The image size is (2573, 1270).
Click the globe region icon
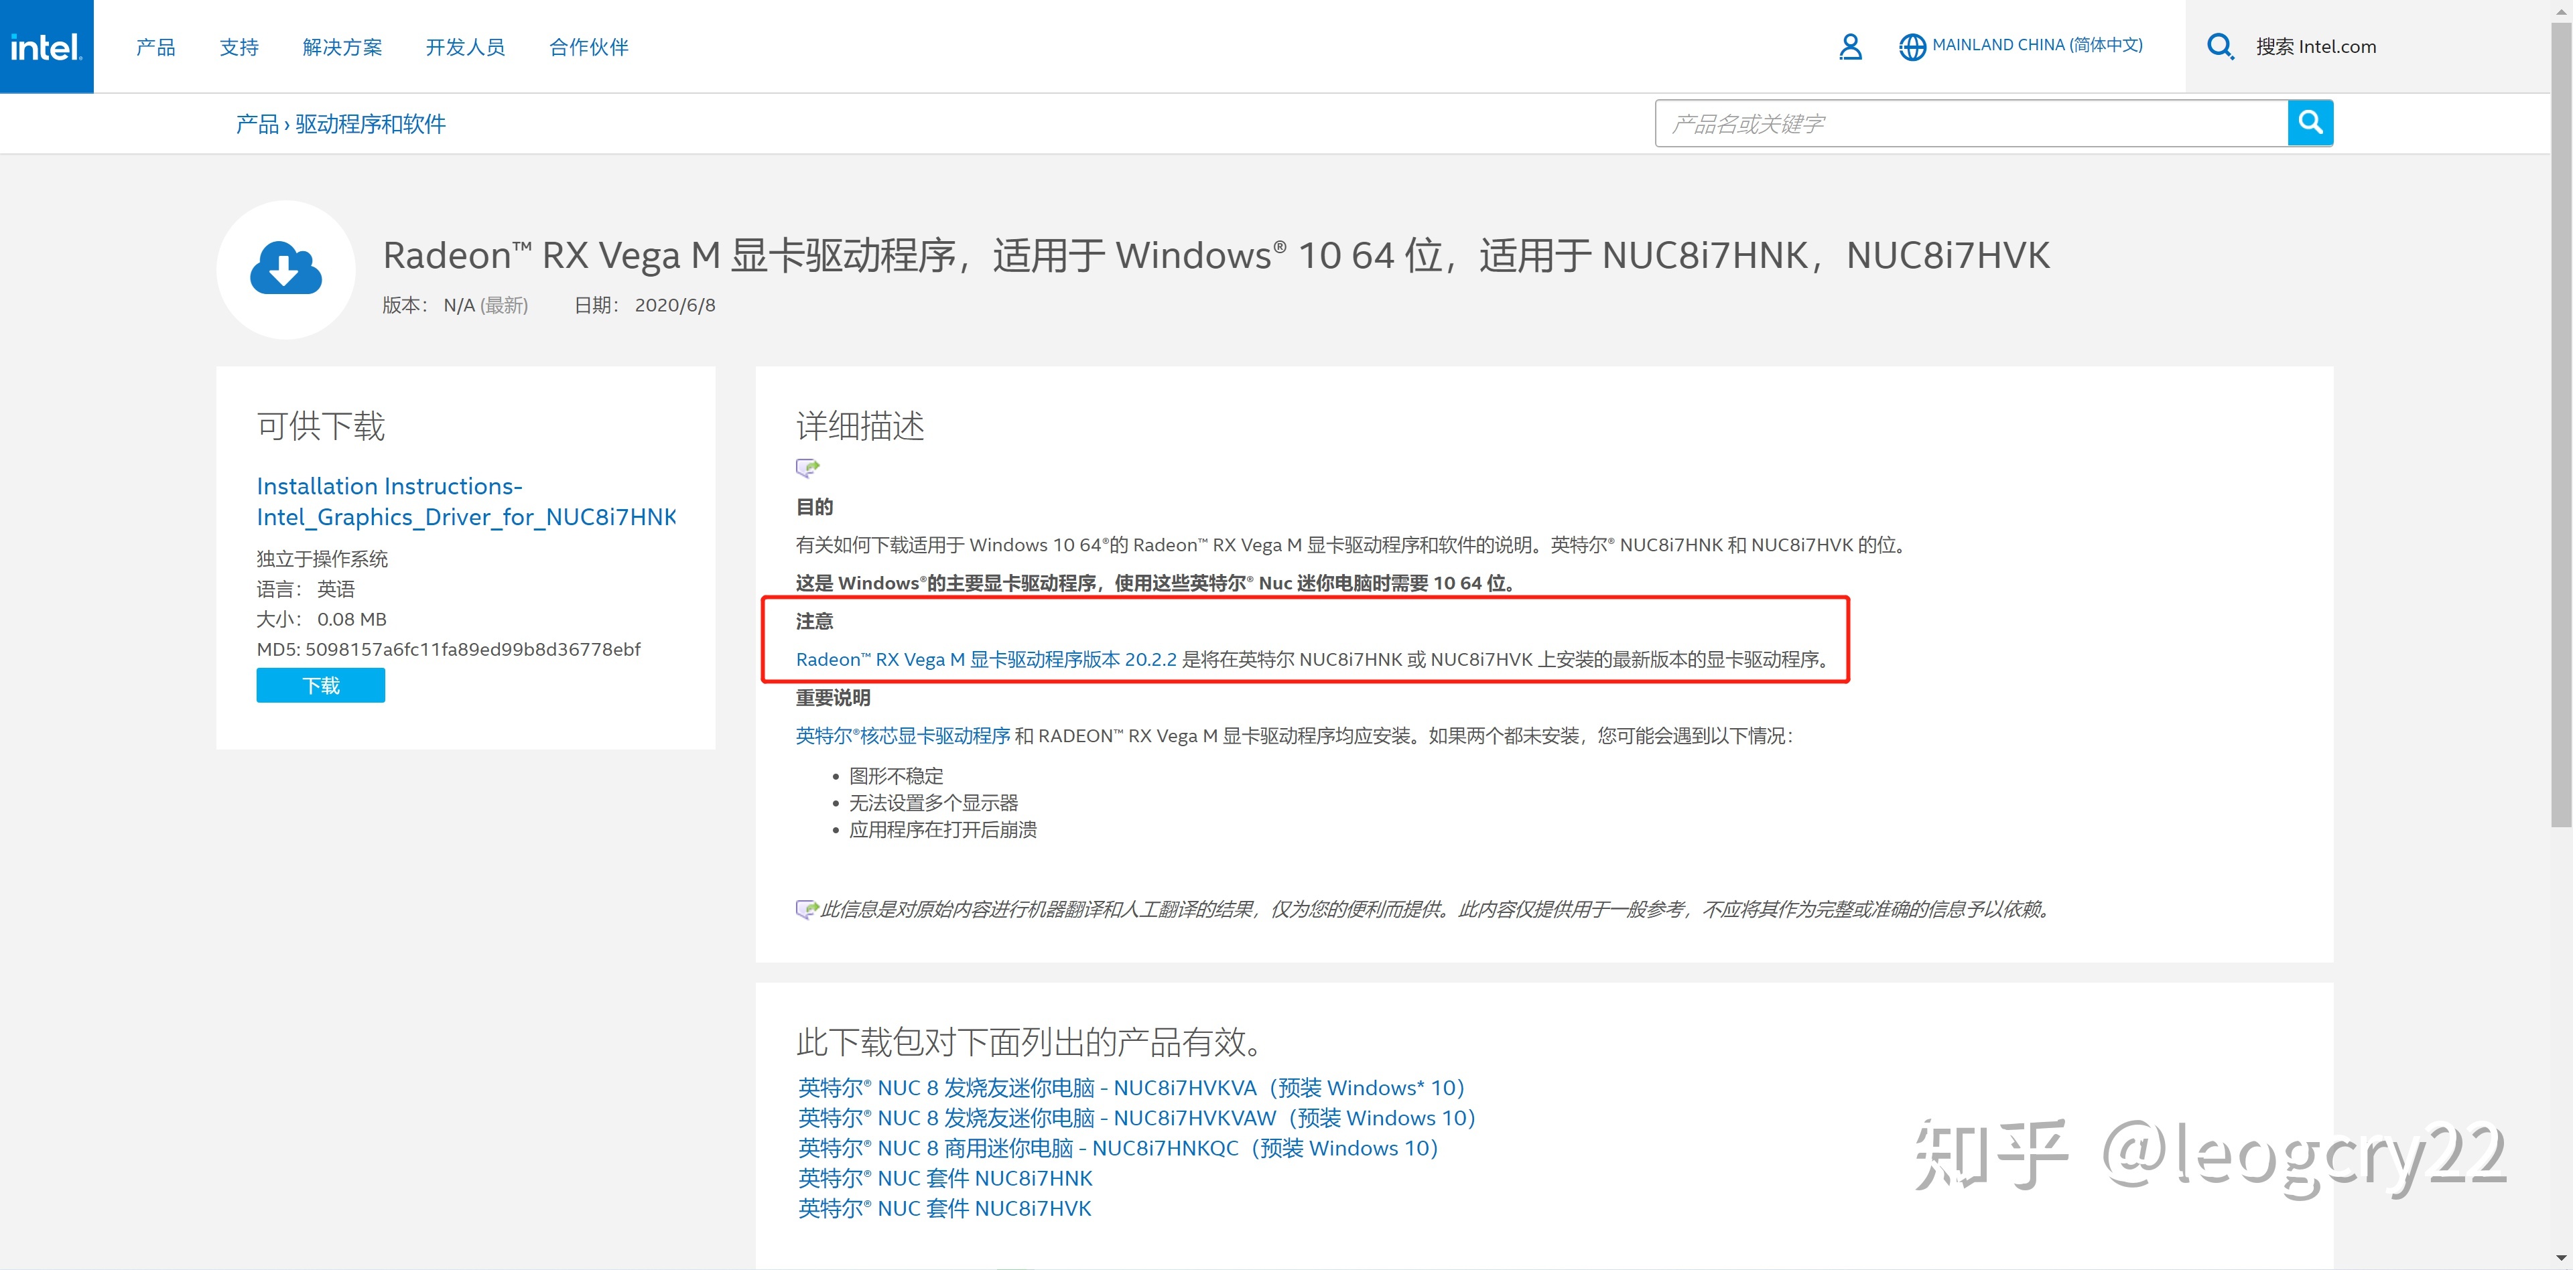(x=1912, y=47)
